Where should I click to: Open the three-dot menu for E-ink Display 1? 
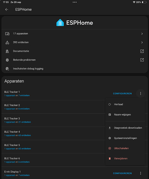140,173
